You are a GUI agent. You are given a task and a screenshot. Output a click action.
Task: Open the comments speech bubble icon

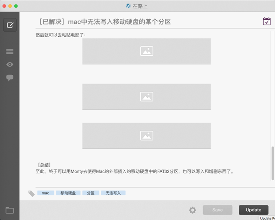click(x=10, y=78)
